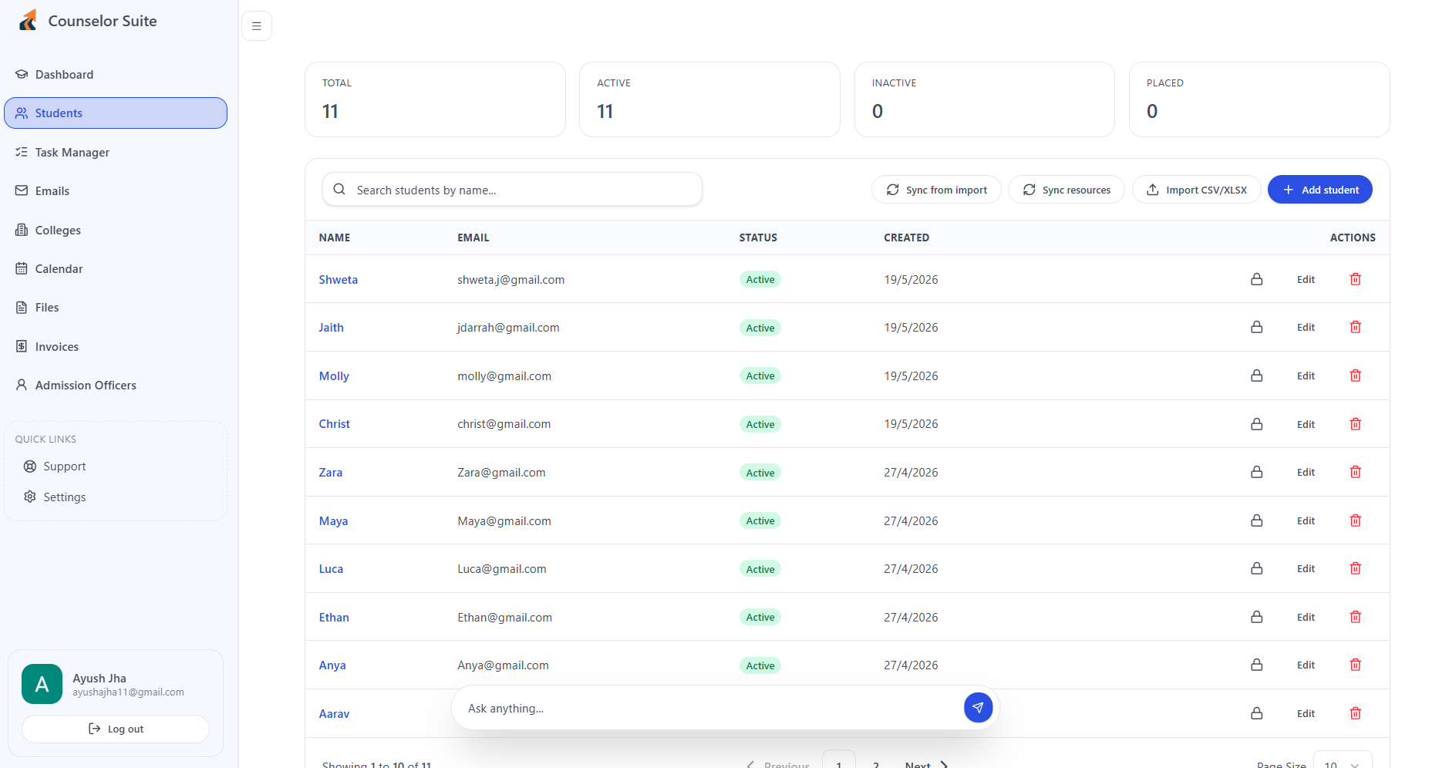The width and height of the screenshot is (1449, 768).
Task: Click the lock icon in Anya's row
Action: pos(1256,665)
